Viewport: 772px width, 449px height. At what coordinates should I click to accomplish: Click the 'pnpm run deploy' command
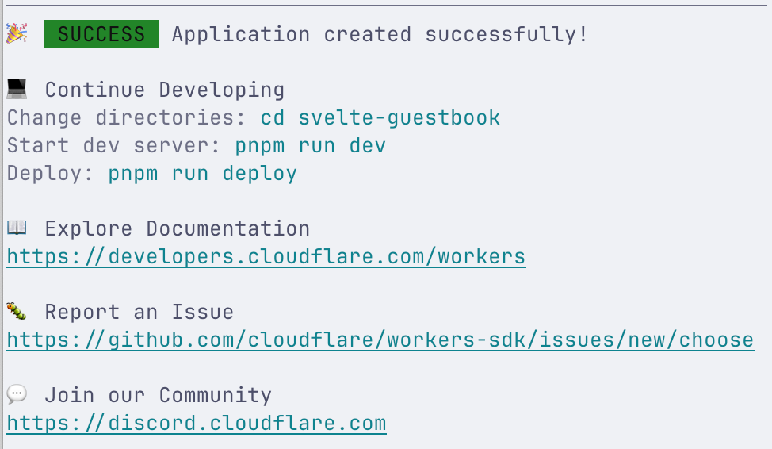(x=202, y=174)
